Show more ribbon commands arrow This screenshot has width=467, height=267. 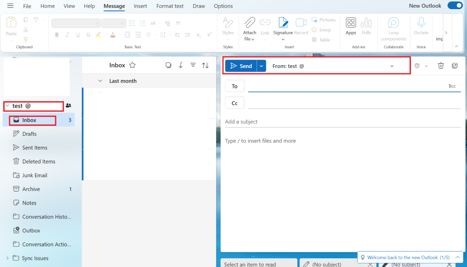[446, 33]
